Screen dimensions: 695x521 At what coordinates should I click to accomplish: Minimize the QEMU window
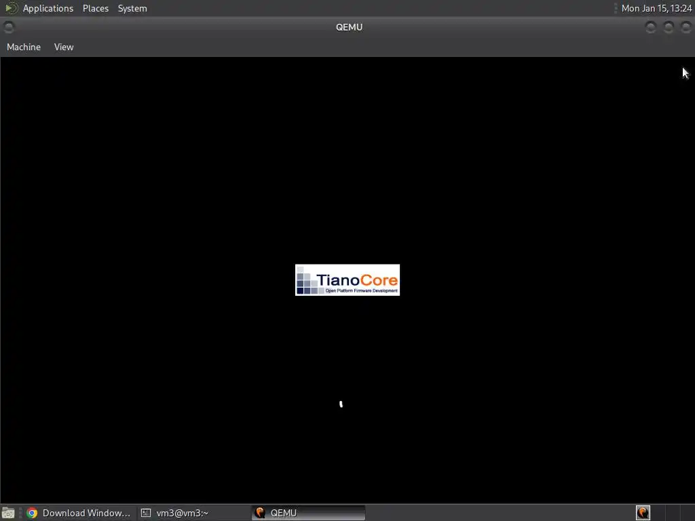pyautogui.click(x=651, y=27)
